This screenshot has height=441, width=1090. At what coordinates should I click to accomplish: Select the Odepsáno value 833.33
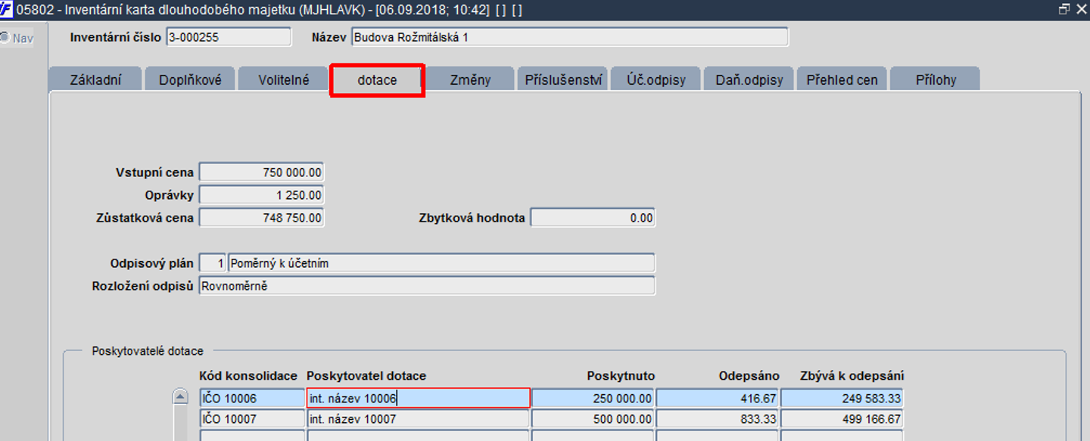(718, 418)
